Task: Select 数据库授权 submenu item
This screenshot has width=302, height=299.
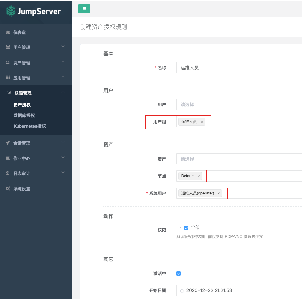Action: click(x=24, y=115)
